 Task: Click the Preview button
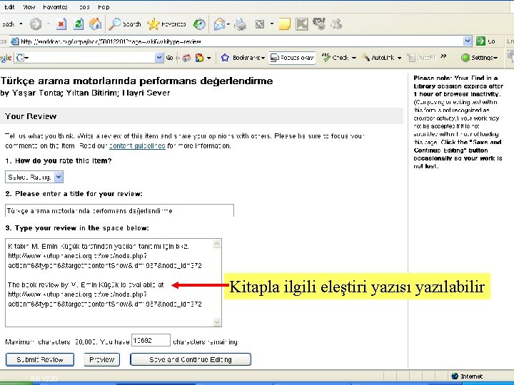[101, 359]
